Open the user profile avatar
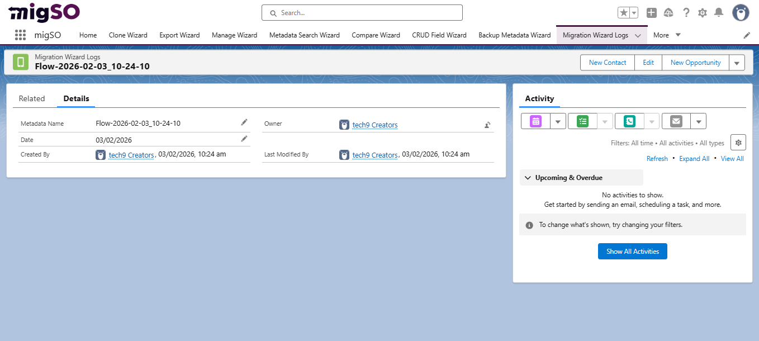 (x=741, y=12)
